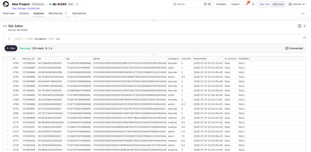Click the Performance plan badge
This screenshot has height=152, width=311.
pos(38,4)
